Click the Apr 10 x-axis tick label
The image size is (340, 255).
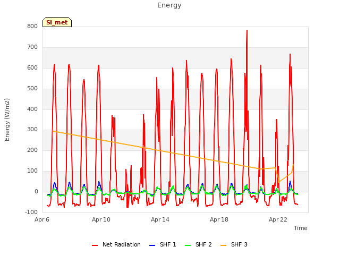click(101, 219)
